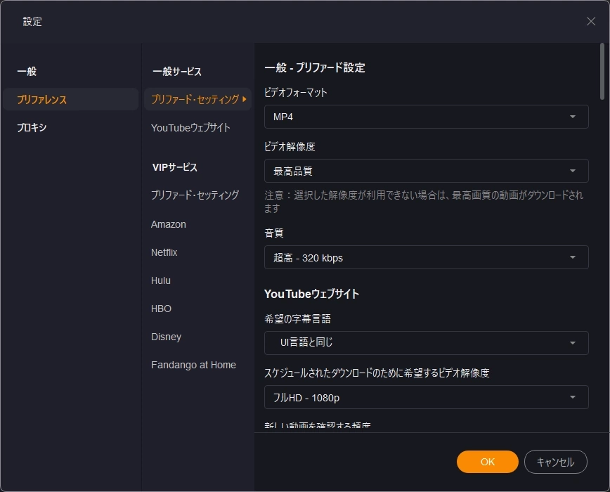Open Fandango at Home settings
610x492 pixels.
coord(193,365)
